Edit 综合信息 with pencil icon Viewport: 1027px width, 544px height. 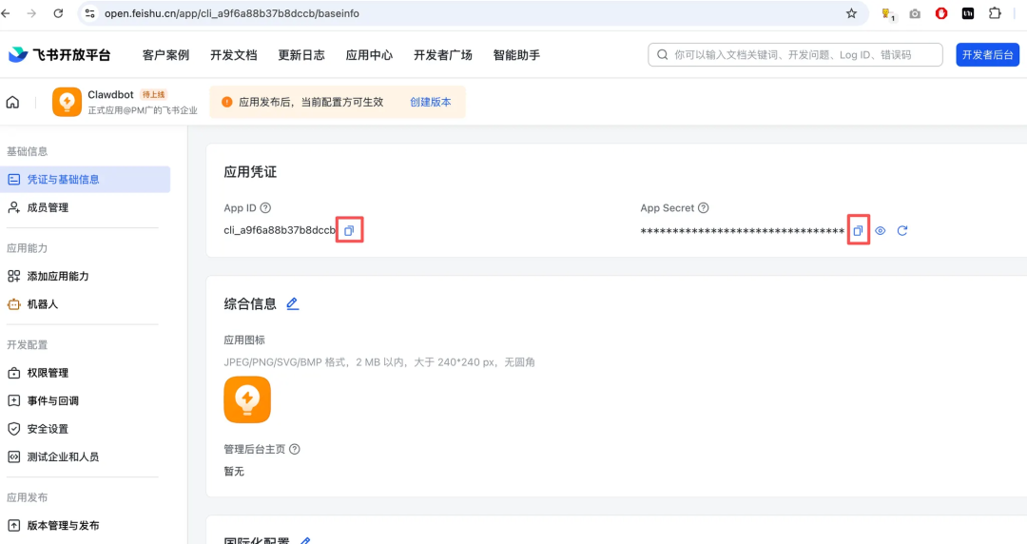coord(293,303)
